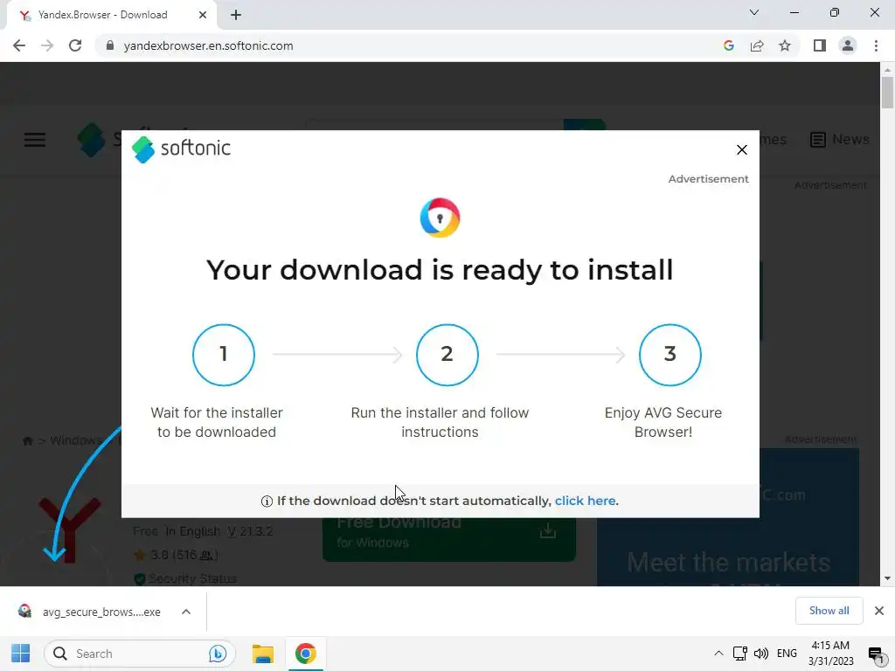This screenshot has height=671, width=895.
Task: Click the AVG Secure Browser logo icon
Action: click(x=440, y=218)
